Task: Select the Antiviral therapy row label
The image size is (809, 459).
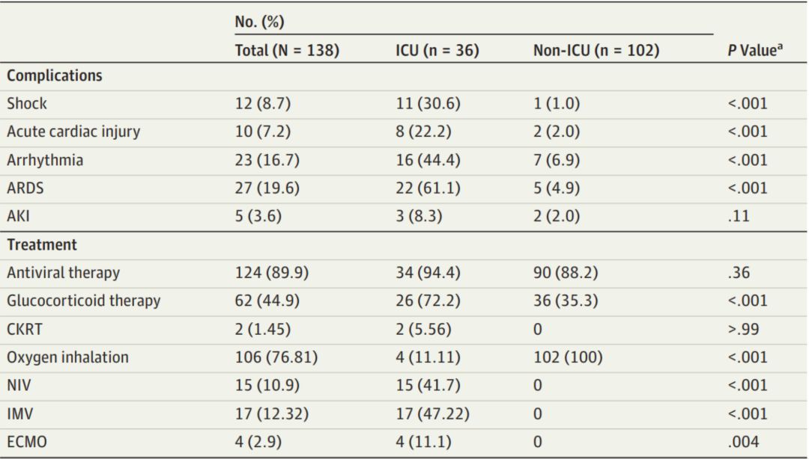Action: (x=63, y=273)
